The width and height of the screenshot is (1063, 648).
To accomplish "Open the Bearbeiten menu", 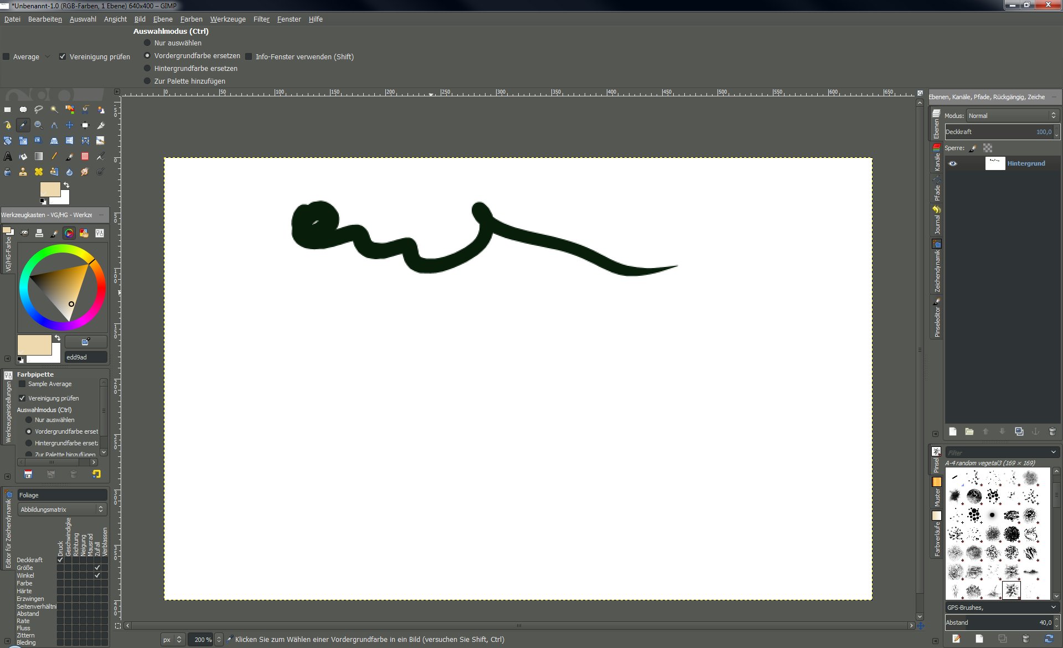I will click(x=45, y=19).
